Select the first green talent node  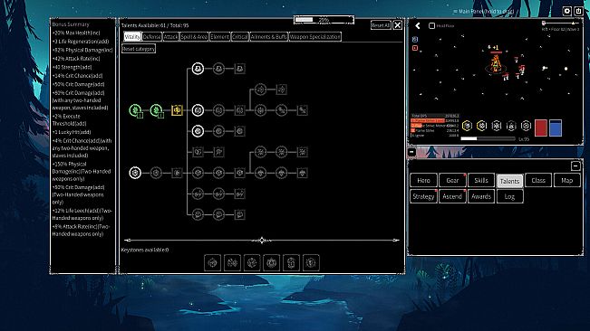click(x=135, y=110)
